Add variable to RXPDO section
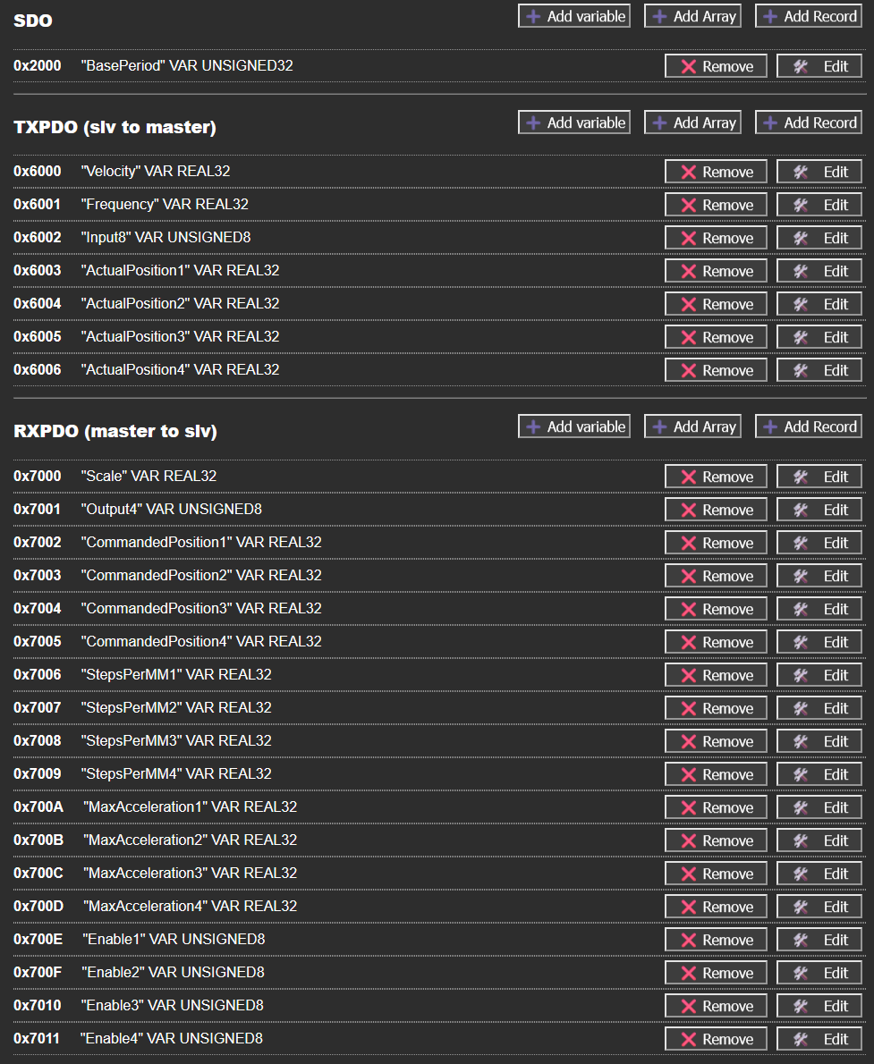 [x=573, y=426]
